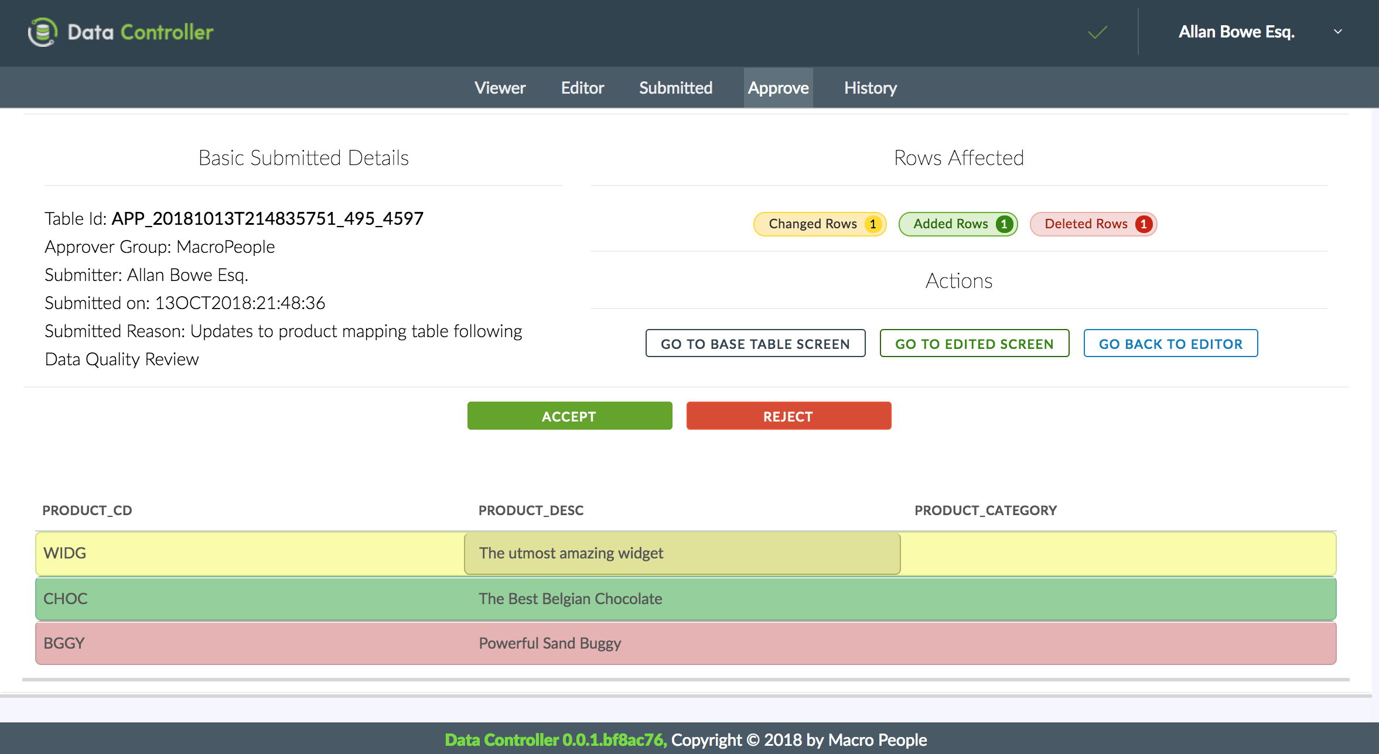The image size is (1379, 754).
Task: Select the red BGGY deleted row
Action: point(685,643)
